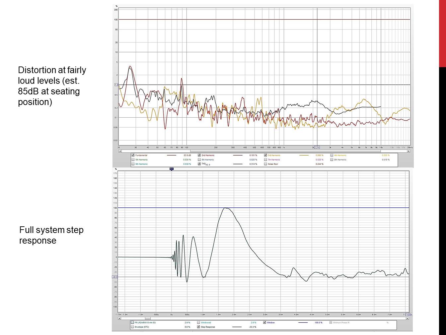Enable the Envelope (ETC) checkbox
The height and width of the screenshot is (335, 446).
click(x=132, y=327)
